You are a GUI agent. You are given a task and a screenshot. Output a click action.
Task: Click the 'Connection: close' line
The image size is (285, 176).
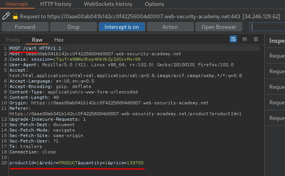point(33,152)
